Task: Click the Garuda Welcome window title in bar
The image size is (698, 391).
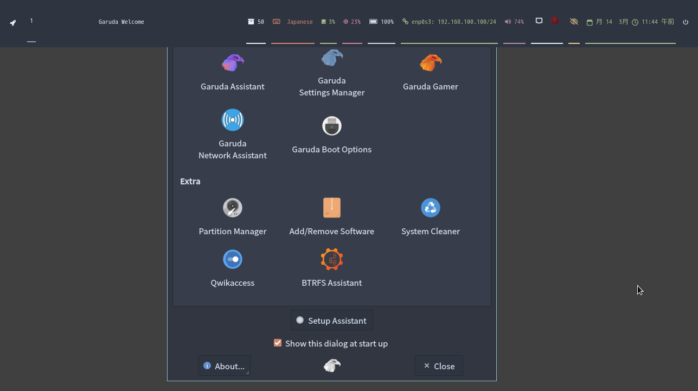Action: (121, 22)
